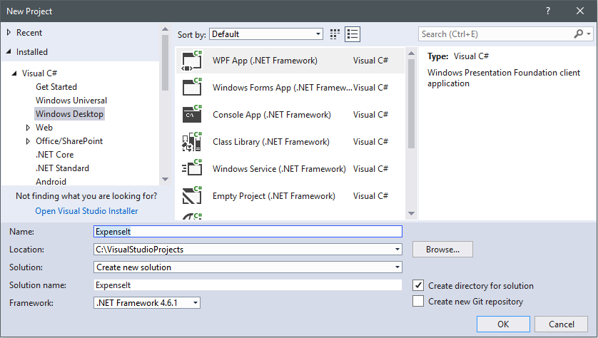Screen dimensions: 598x338
Task: Open Visual Studio Installer link
Action: point(86,211)
